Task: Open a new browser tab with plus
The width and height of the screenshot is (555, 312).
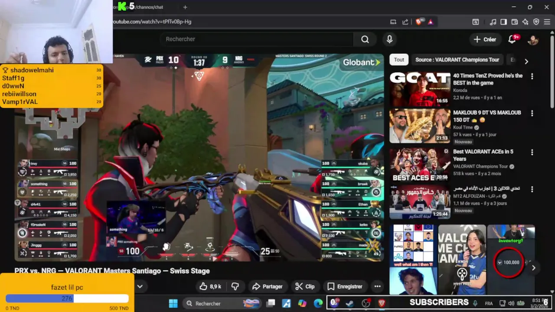Action: (x=185, y=7)
